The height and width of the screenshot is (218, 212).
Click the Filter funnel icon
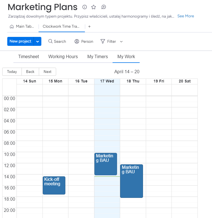[103, 41]
